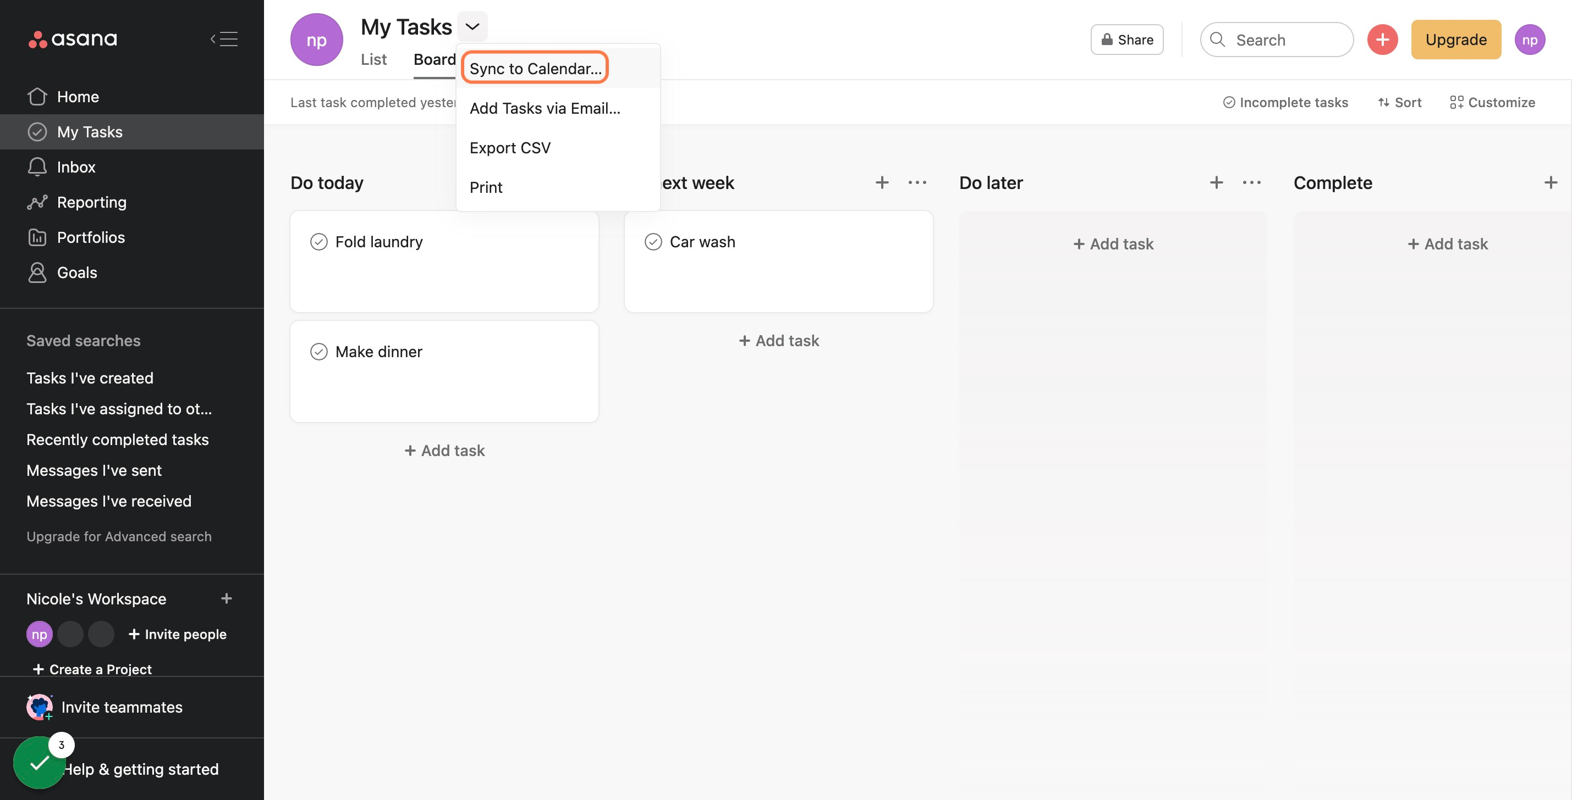Open the Help checklist green check badge
Image resolution: width=1572 pixels, height=800 pixels.
click(39, 762)
